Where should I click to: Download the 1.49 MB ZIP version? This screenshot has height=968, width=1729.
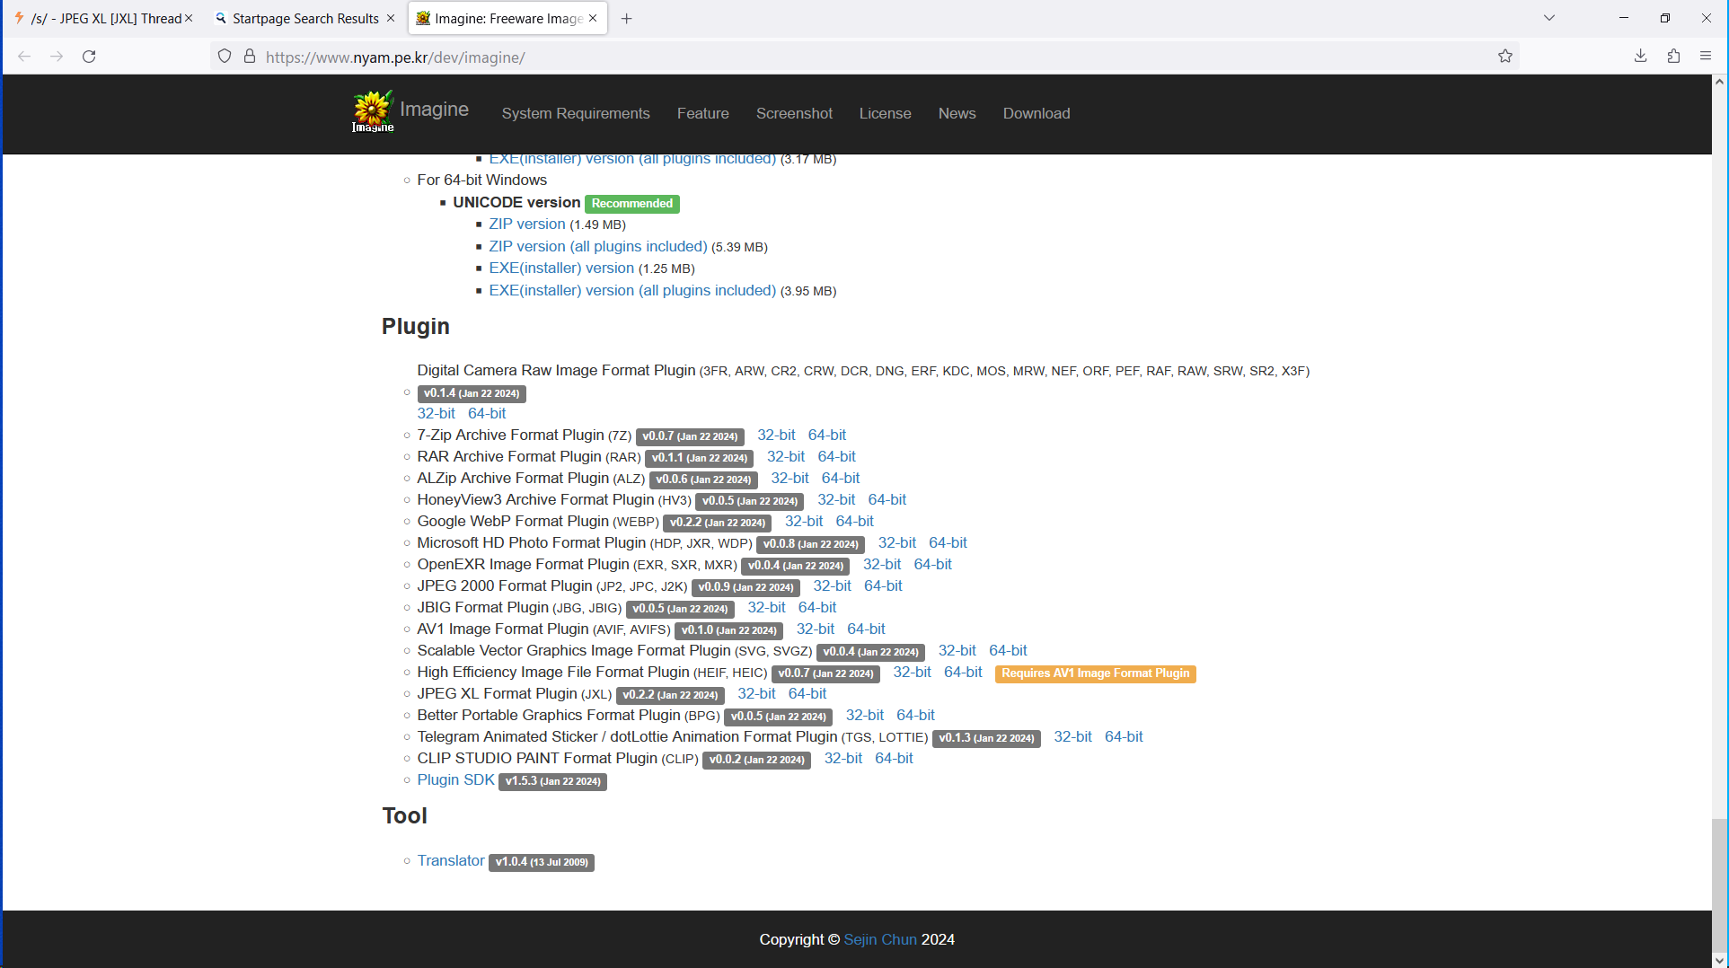[x=527, y=224]
